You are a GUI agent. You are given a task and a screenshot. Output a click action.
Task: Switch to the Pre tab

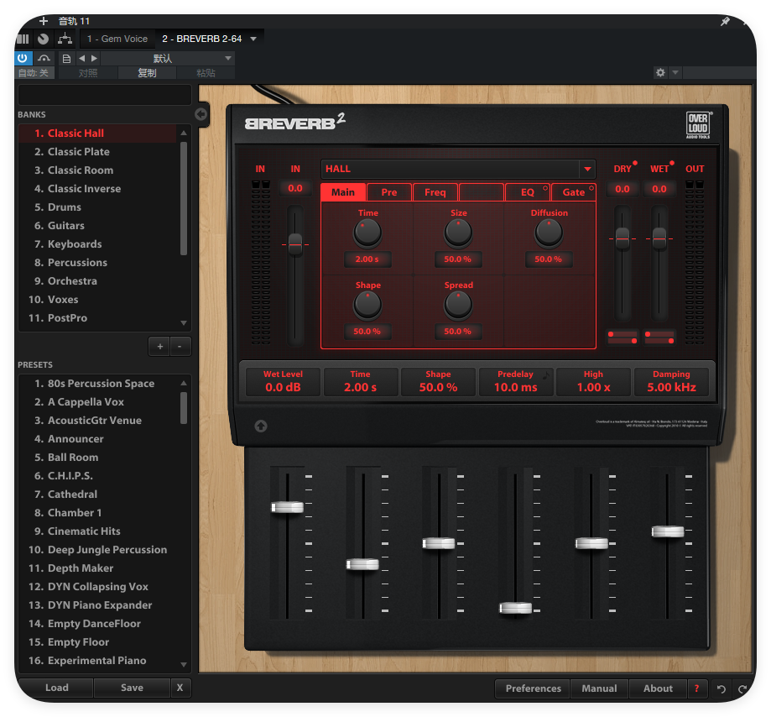389,192
